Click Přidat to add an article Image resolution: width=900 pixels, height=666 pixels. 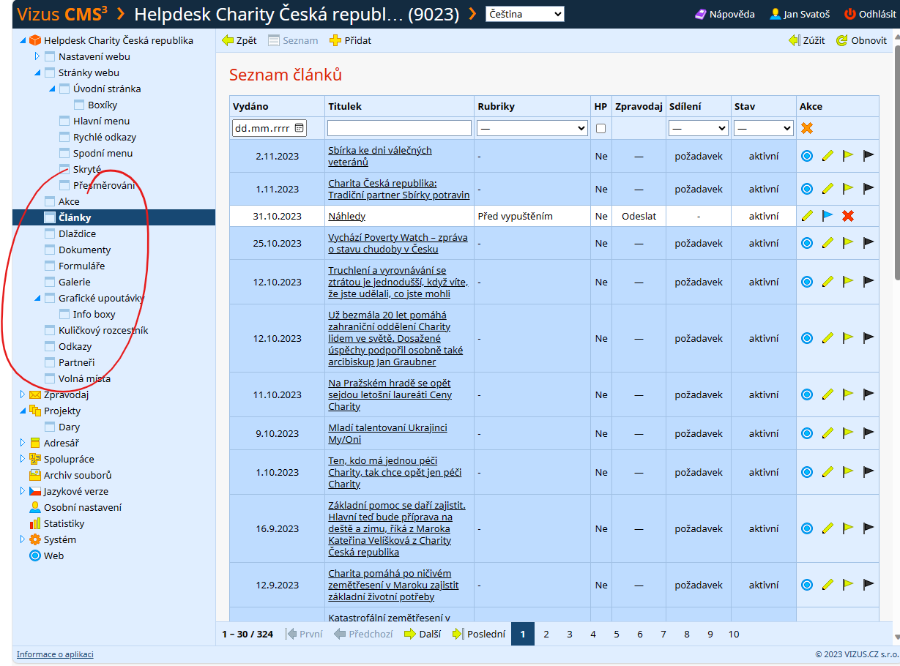[x=350, y=40]
